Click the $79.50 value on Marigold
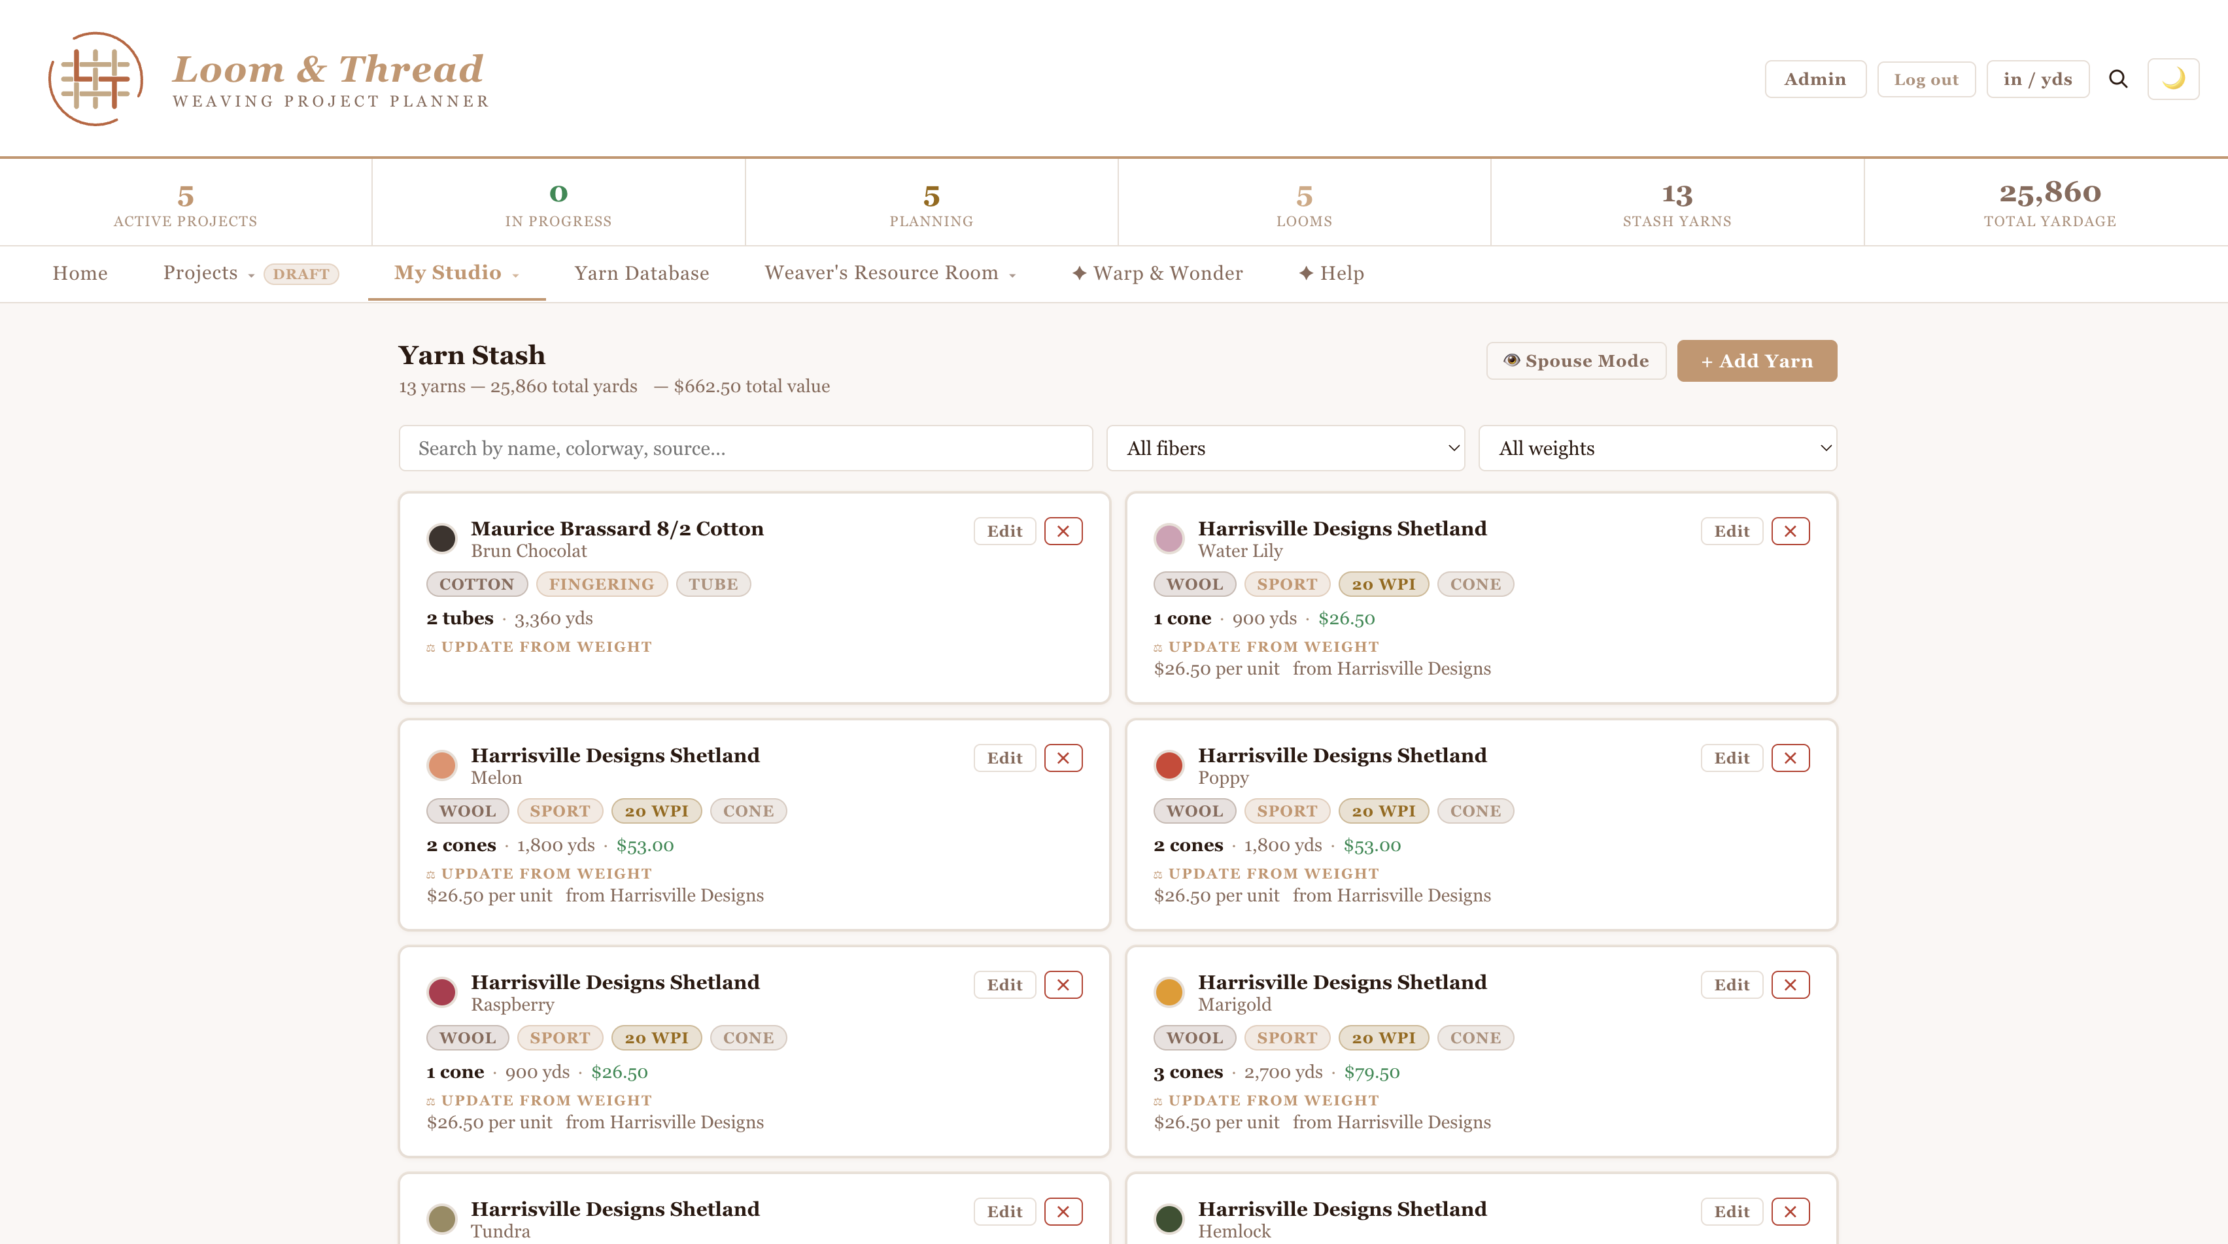This screenshot has width=2228, height=1244. point(1372,1072)
